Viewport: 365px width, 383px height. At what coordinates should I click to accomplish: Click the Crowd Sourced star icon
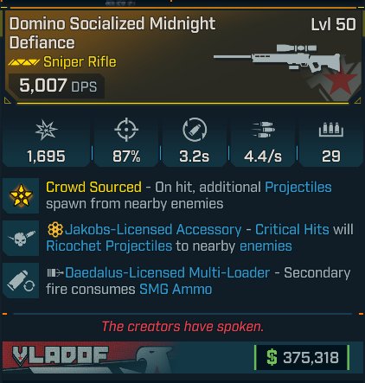point(21,195)
